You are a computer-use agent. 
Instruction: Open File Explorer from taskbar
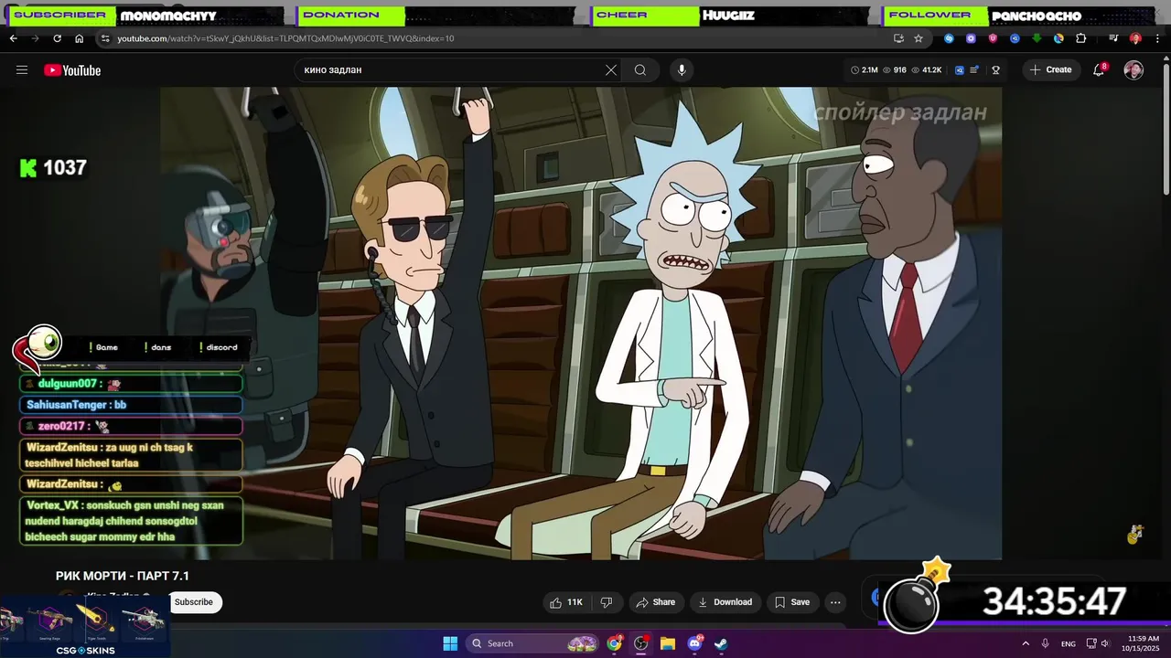pos(668,643)
